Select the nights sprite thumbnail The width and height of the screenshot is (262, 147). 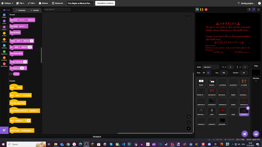pyautogui.click(x=233, y=112)
